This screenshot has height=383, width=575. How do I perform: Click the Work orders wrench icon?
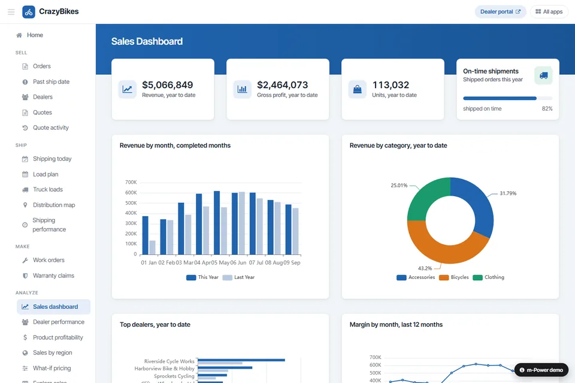(25, 260)
